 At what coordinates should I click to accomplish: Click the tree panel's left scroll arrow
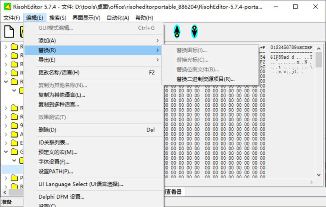click(x=5, y=192)
